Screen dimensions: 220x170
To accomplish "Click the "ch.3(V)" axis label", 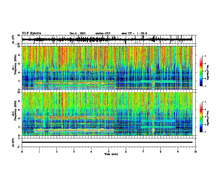I will tap(13, 143).
